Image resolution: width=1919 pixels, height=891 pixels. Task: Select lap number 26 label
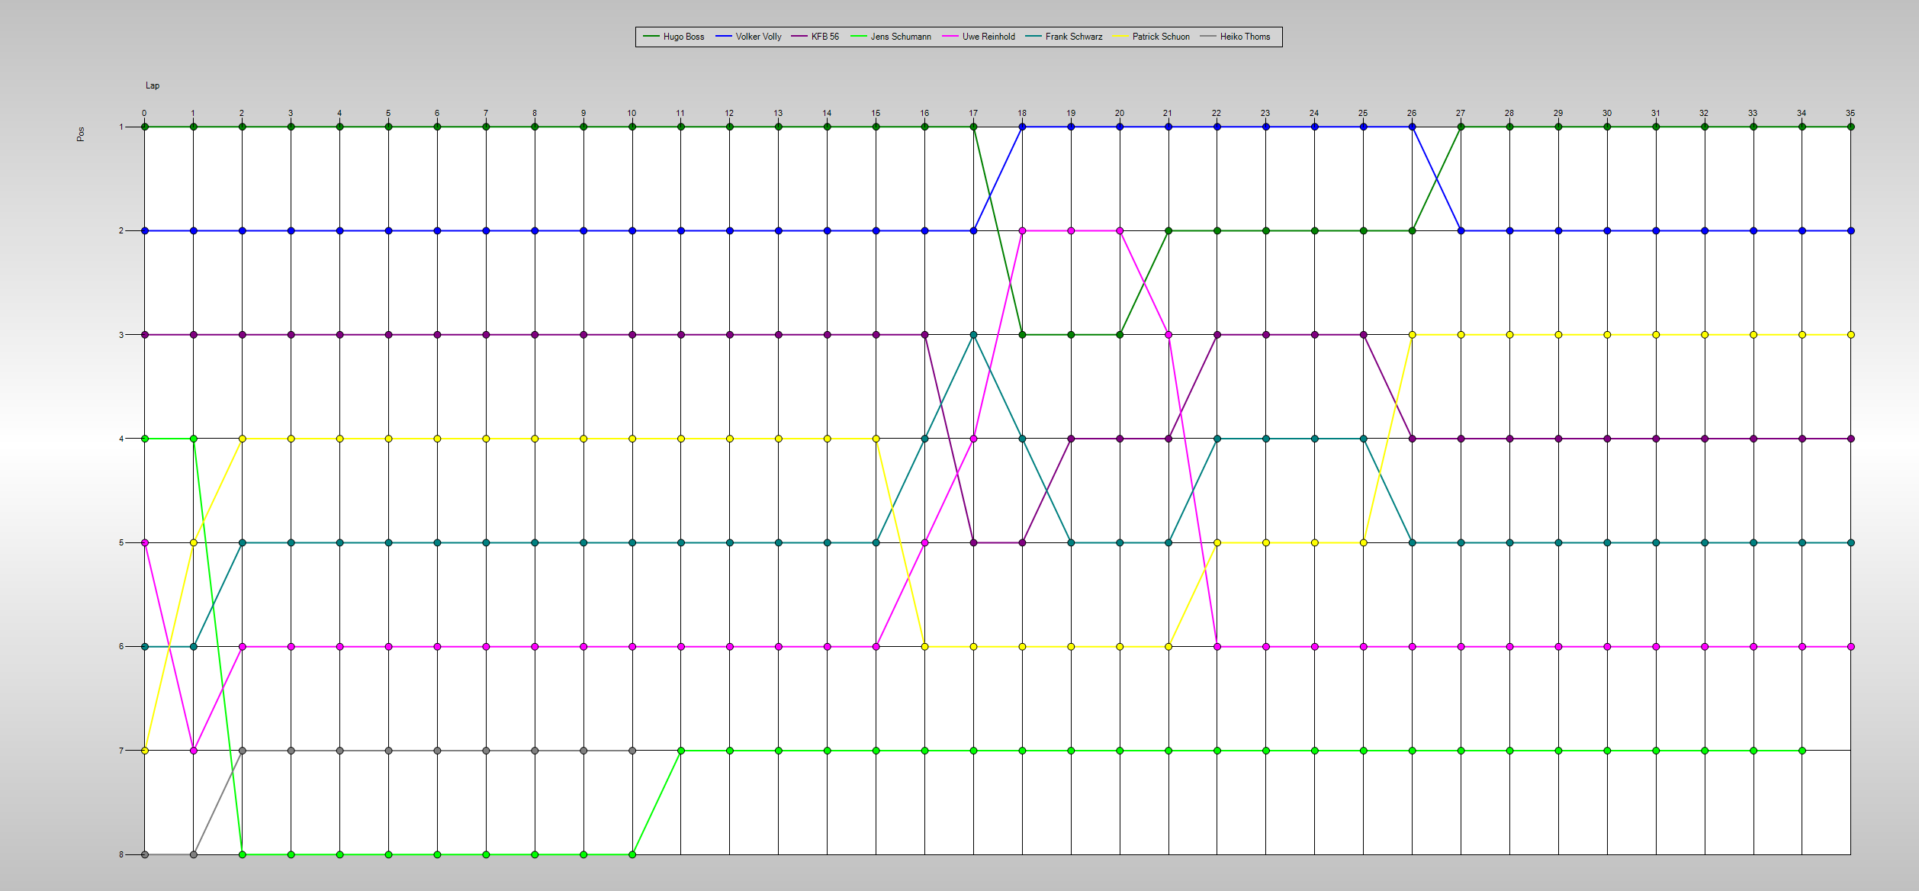click(x=1412, y=113)
